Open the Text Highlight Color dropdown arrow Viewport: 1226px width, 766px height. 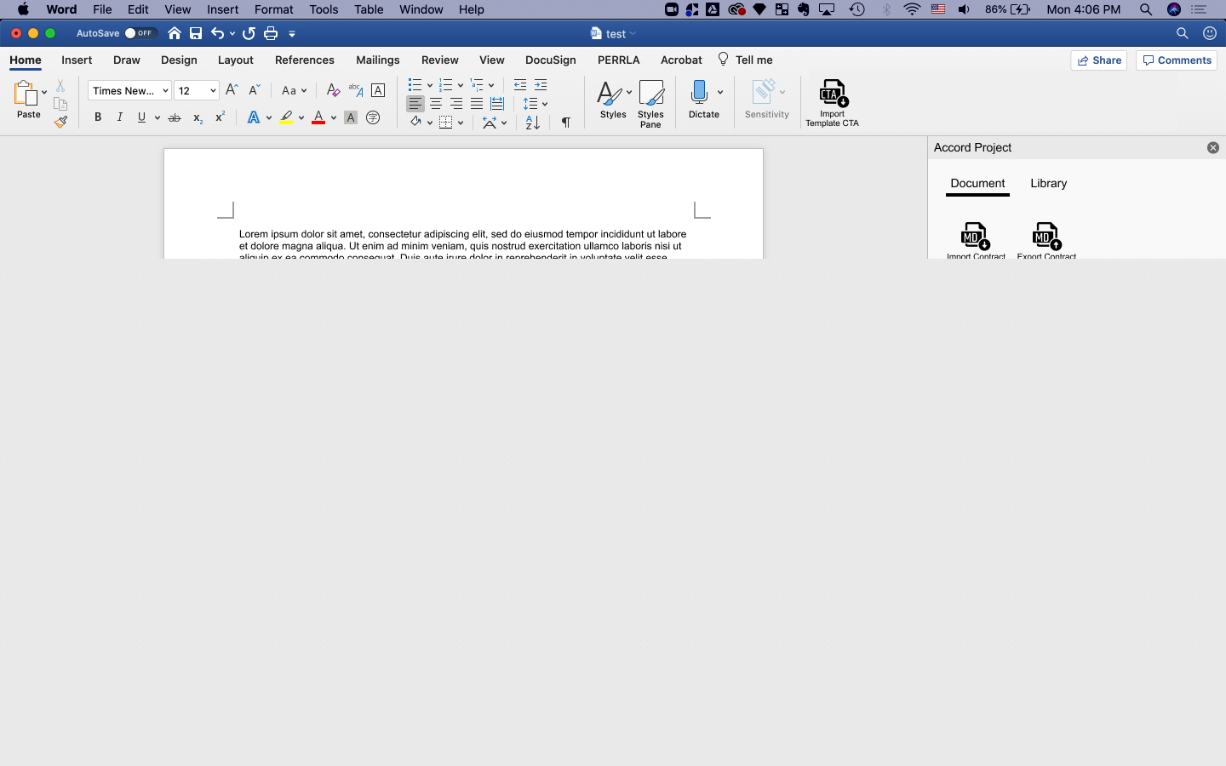pyautogui.click(x=300, y=118)
